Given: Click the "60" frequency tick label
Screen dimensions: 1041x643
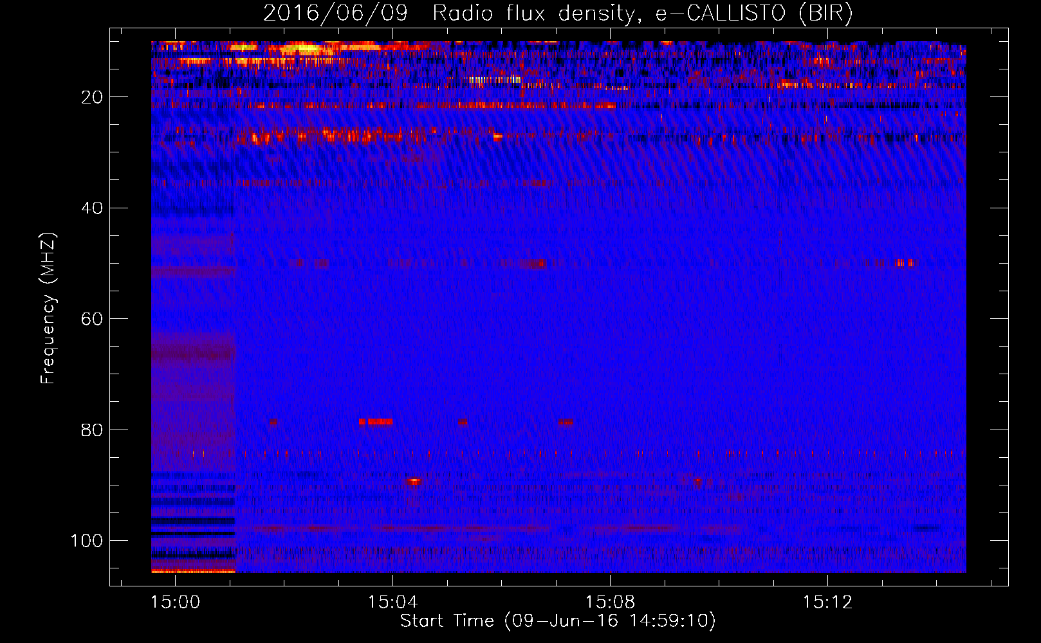Looking at the screenshot, I should [x=92, y=319].
